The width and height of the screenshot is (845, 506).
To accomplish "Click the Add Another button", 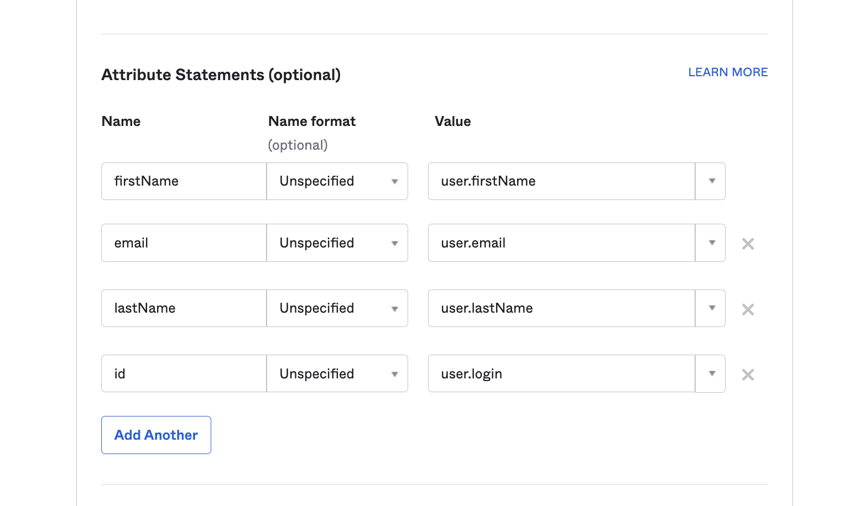I will [156, 435].
